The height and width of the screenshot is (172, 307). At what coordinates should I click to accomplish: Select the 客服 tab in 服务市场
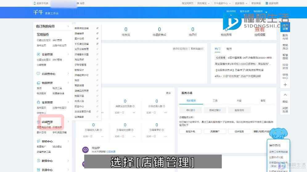click(x=263, y=101)
